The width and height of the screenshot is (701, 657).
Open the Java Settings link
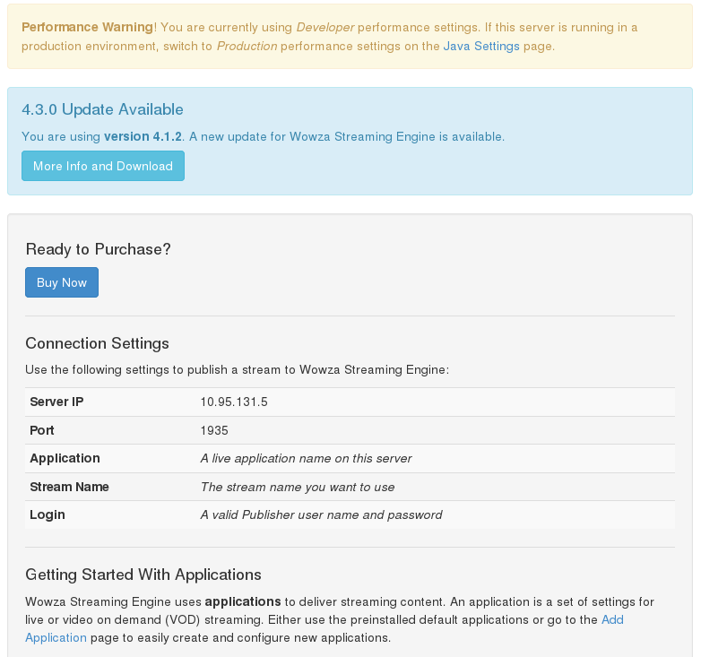point(481,46)
